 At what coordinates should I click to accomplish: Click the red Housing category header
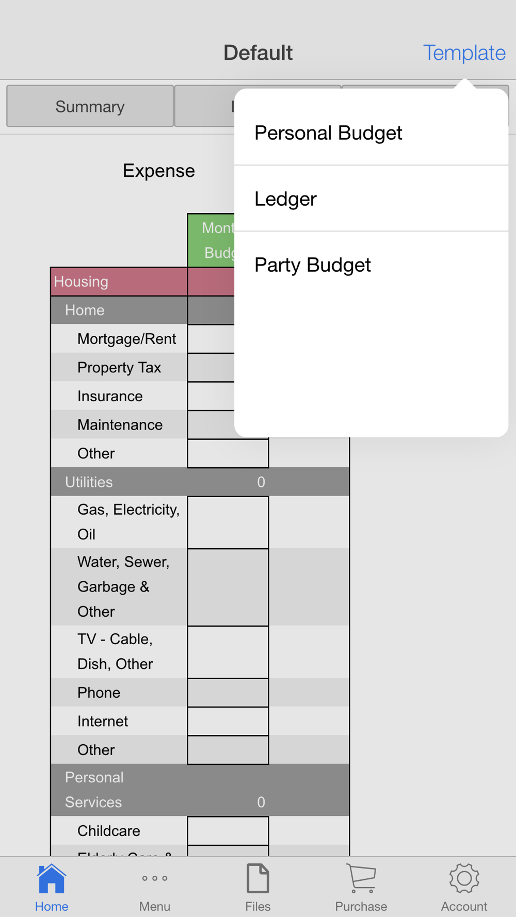point(119,282)
